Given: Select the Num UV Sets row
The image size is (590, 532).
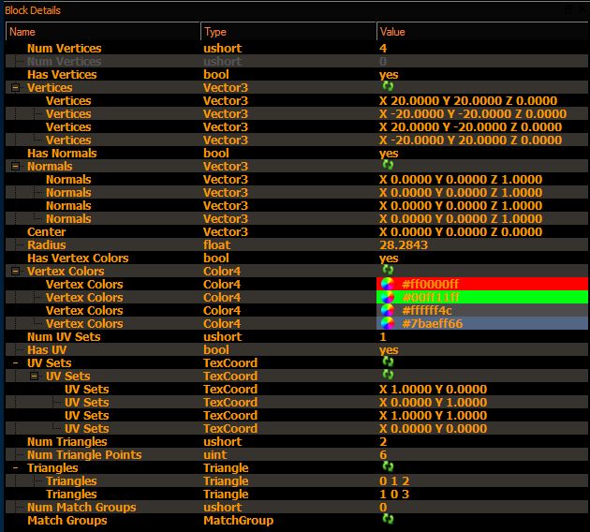Looking at the screenshot, I should [297, 337].
